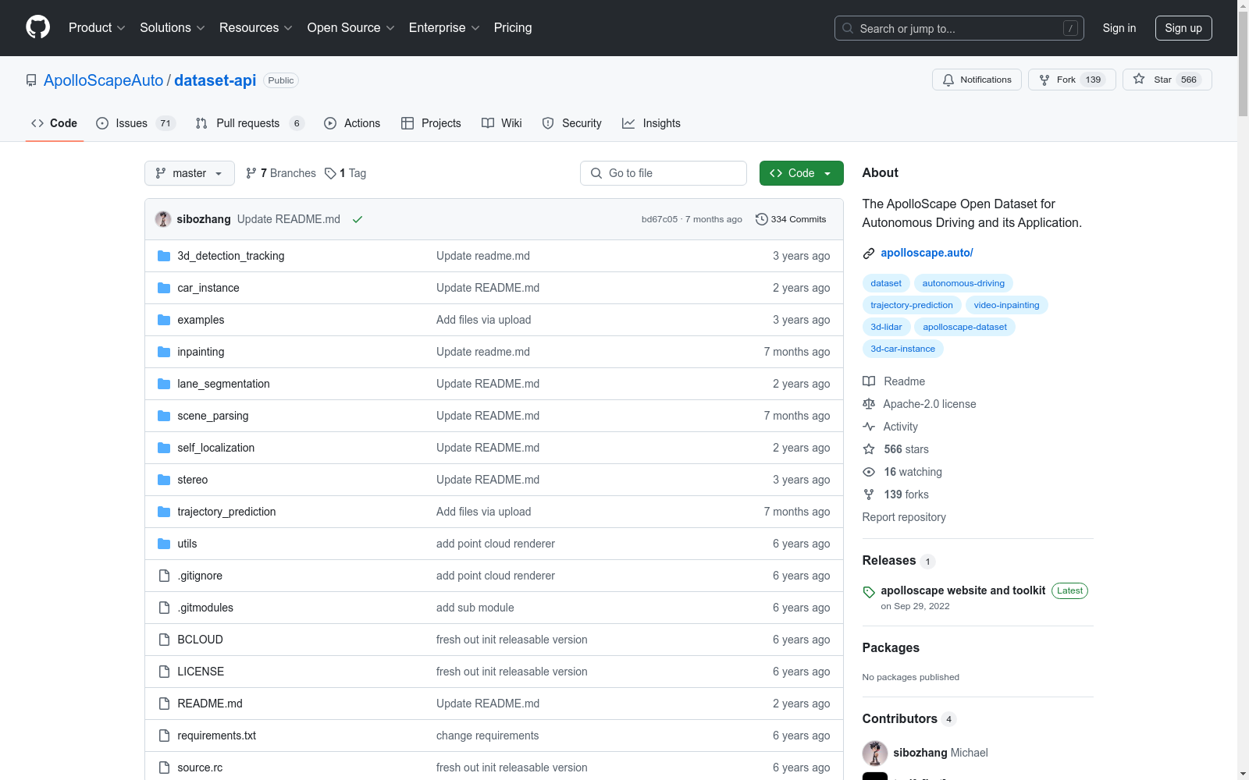Image resolution: width=1249 pixels, height=780 pixels.
Task: Open the sibozhang contributor avatar
Action: pos(875,753)
